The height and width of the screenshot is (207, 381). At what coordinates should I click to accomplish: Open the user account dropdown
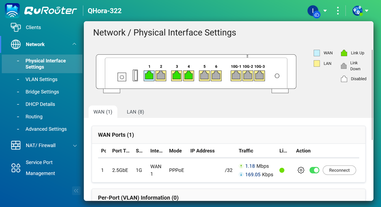click(x=325, y=11)
